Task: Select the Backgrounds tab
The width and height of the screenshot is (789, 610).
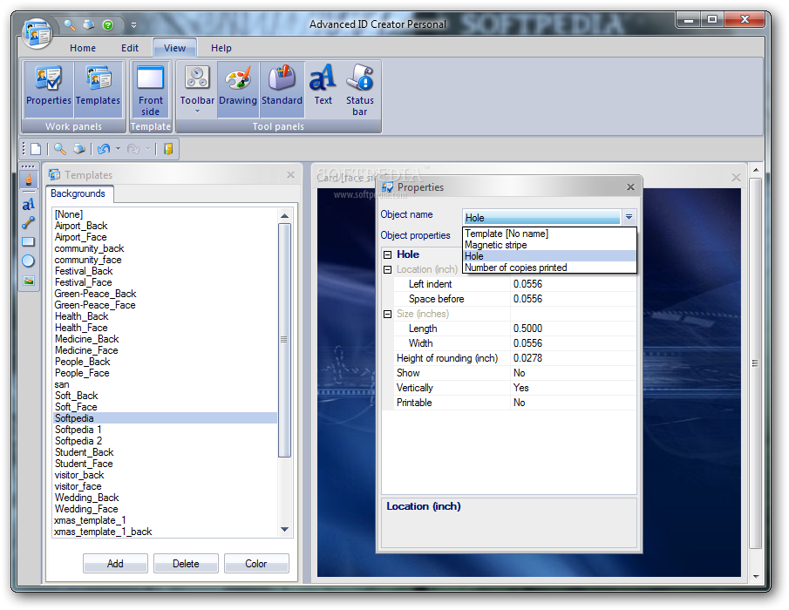Action: pos(78,193)
